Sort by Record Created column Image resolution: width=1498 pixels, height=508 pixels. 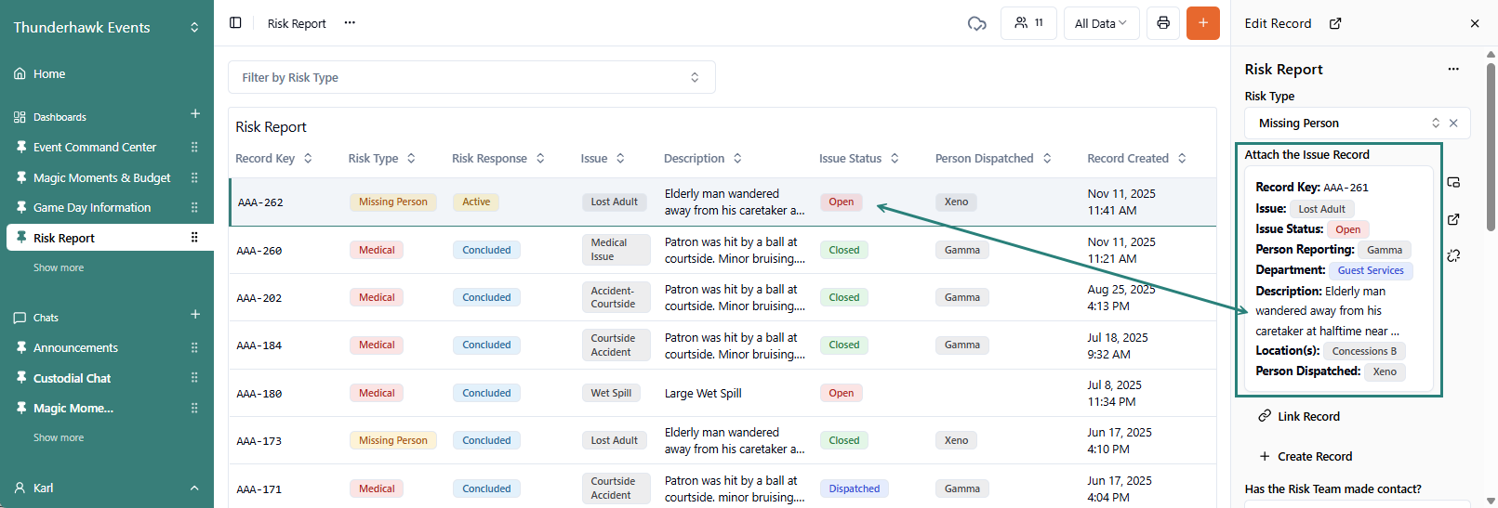(1182, 159)
